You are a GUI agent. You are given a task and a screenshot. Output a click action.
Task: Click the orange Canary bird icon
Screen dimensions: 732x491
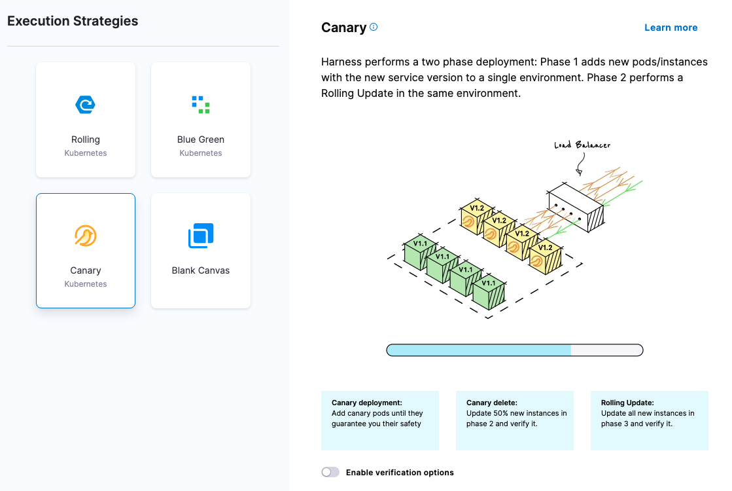point(86,236)
